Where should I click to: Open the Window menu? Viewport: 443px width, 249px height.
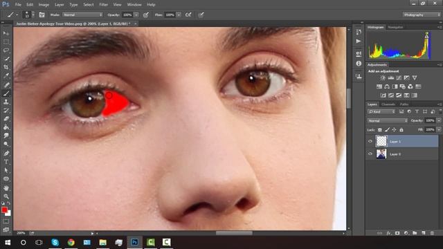pos(134,5)
